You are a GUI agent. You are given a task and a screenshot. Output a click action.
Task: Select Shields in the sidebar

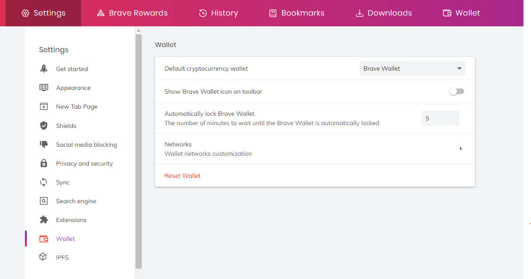point(66,126)
